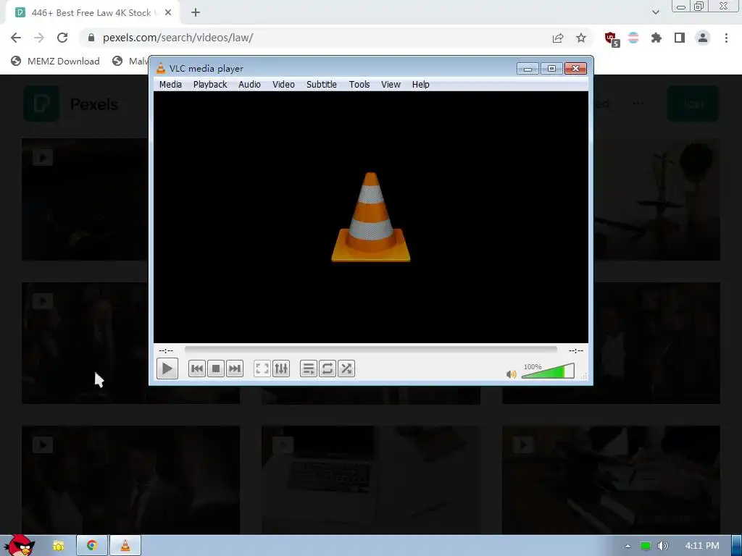
Task: Toggle VLC loop mode
Action: (327, 368)
